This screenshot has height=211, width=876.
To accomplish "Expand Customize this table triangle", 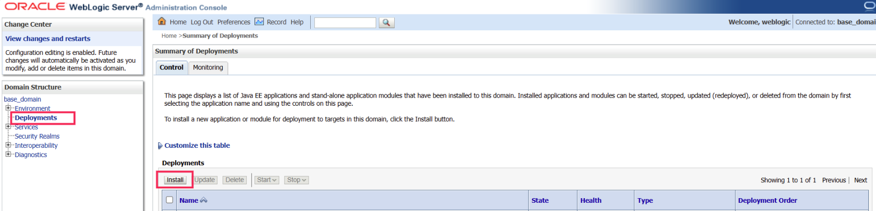I will [160, 146].
